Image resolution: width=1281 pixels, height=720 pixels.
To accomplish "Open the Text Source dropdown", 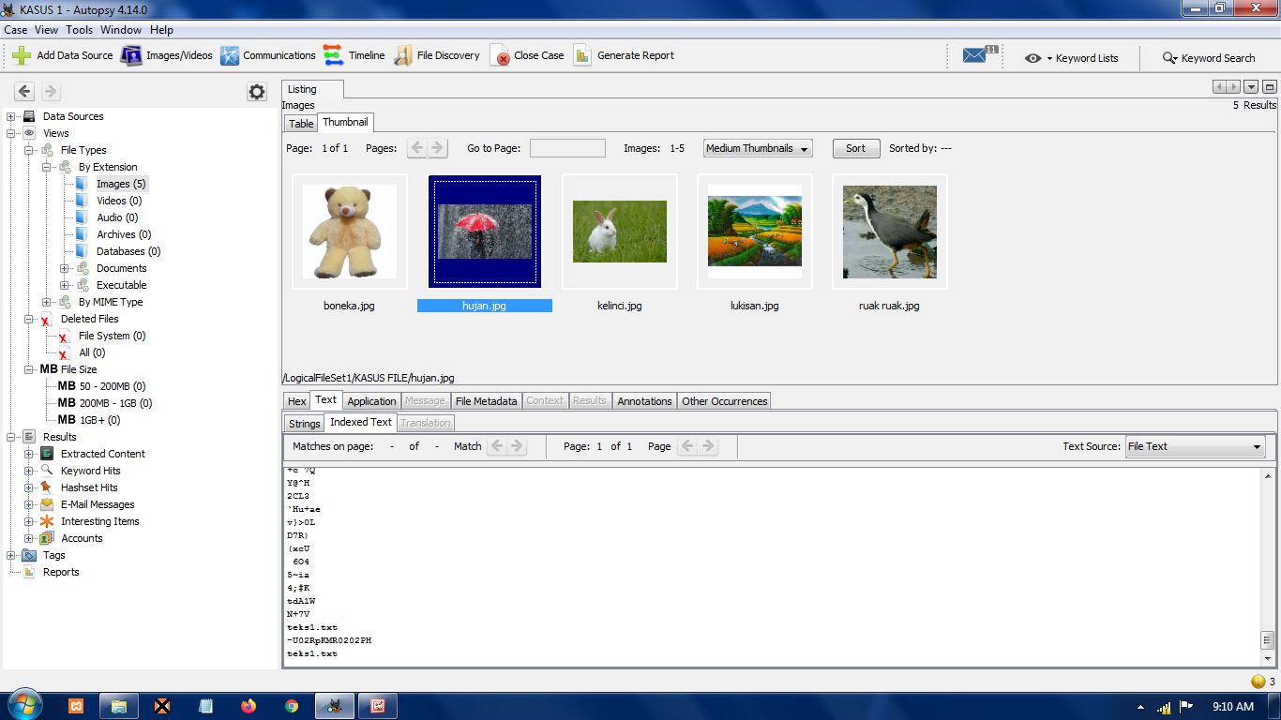I will pos(1194,446).
